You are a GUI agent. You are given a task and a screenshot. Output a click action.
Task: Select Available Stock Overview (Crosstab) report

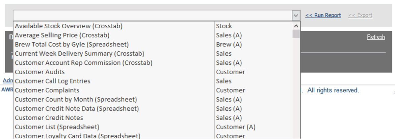pos(69,26)
